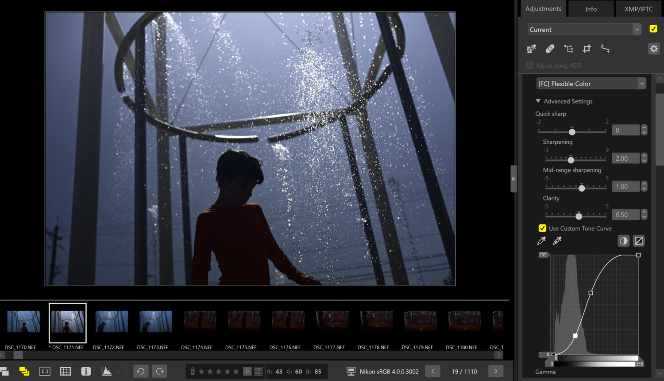Switch to thumbnail grid view

[x=66, y=371]
